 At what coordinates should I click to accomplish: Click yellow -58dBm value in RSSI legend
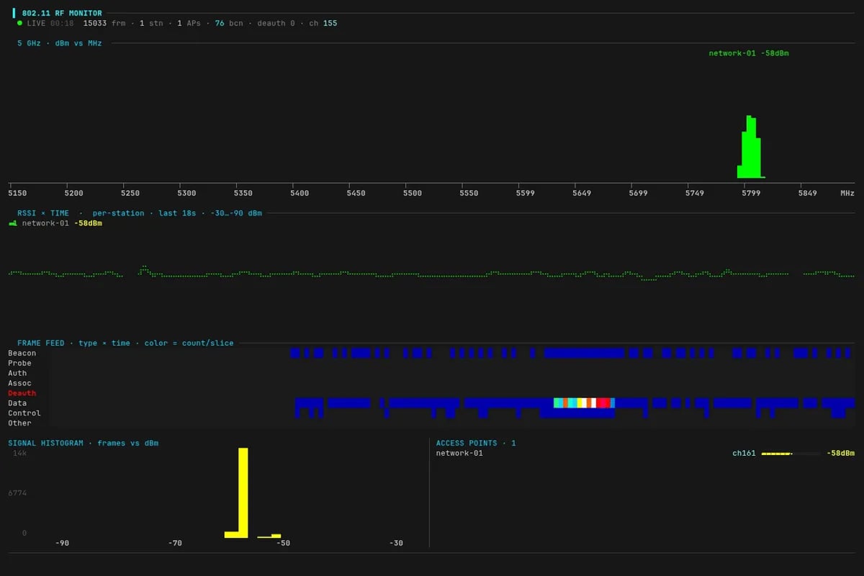click(x=88, y=223)
